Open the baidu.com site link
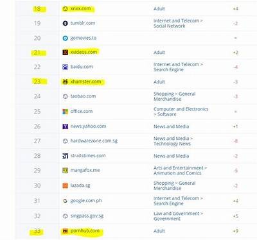The width and height of the screenshot is (257, 240). pos(82,67)
